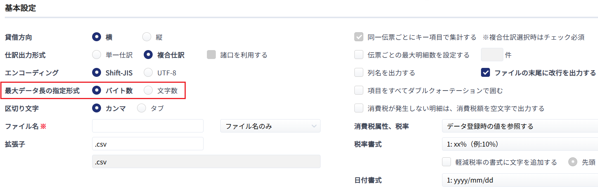Viewport: 598px width, 190px height.
Task: Uncheck ファイルの末尾に改行を出力する
Action: pyautogui.click(x=485, y=72)
